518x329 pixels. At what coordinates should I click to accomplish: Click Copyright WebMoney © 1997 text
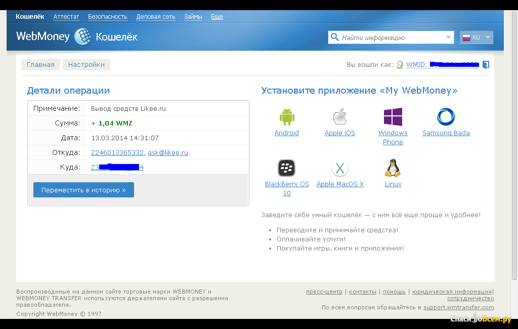tap(59, 314)
